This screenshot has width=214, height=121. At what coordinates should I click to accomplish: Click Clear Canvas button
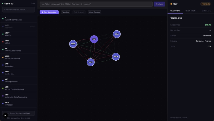(95, 12)
